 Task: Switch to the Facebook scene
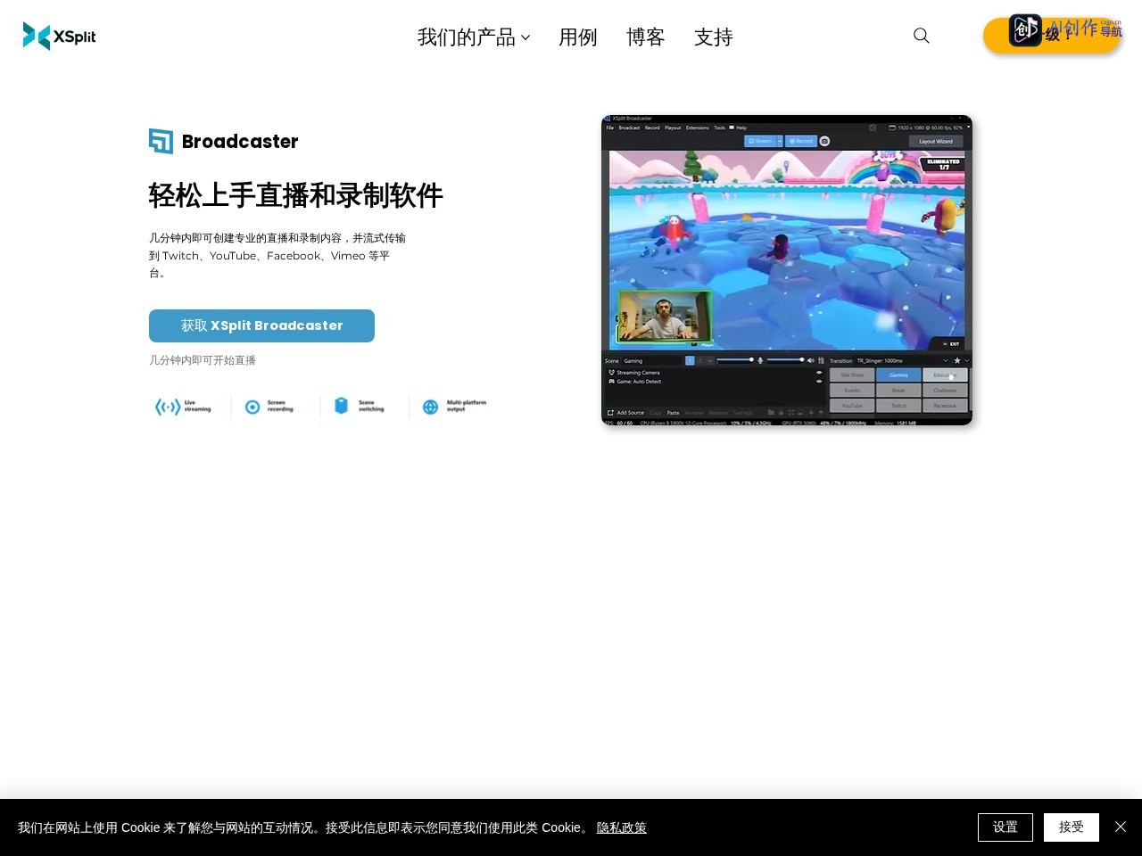point(945,406)
